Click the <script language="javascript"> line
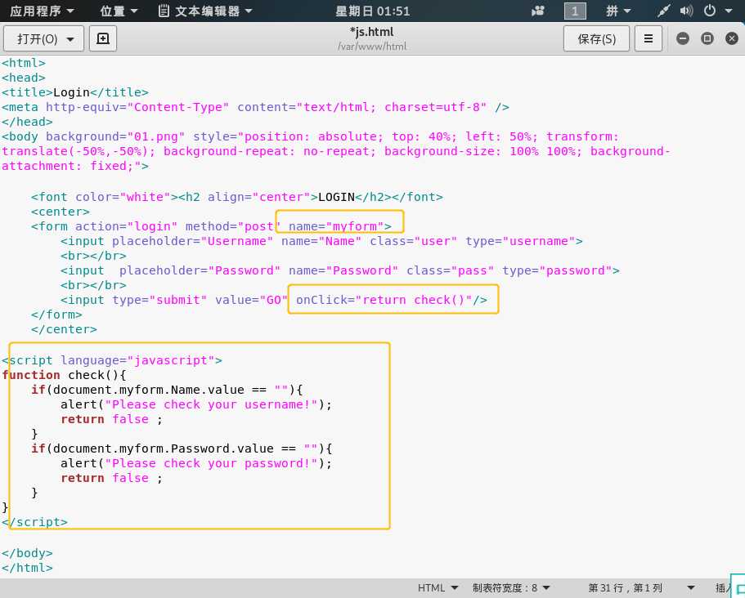 (112, 360)
